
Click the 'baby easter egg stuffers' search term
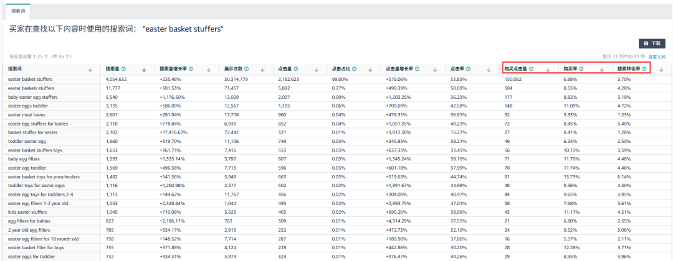click(32, 98)
